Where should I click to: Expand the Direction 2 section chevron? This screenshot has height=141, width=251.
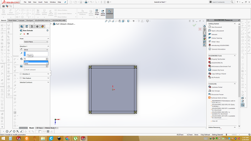(48, 74)
